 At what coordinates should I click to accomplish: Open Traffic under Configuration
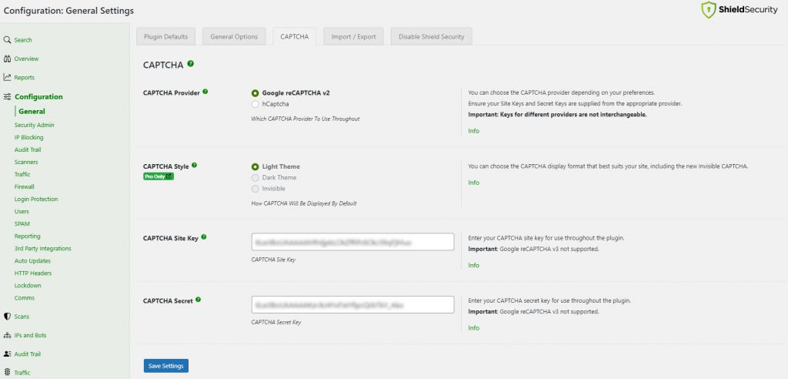coord(22,174)
